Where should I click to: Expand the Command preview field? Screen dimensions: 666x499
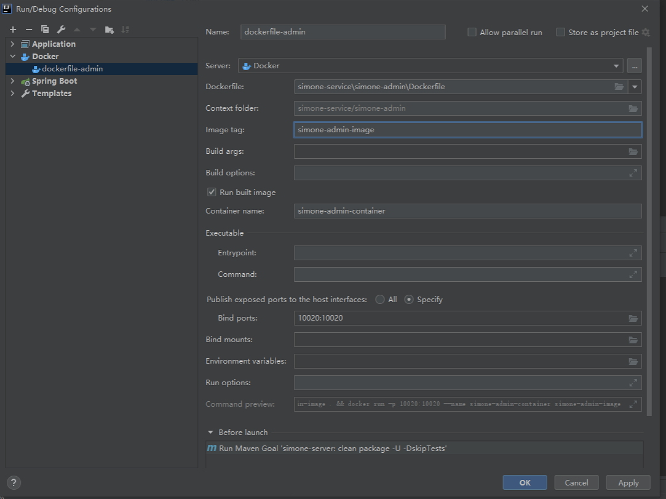[633, 404]
